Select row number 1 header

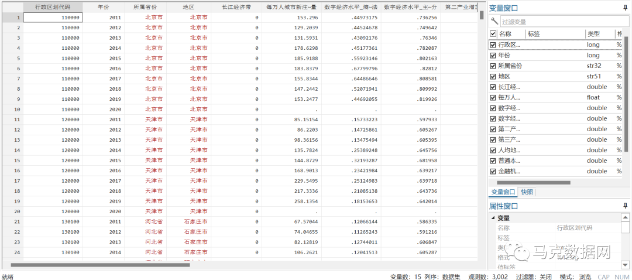click(x=12, y=18)
